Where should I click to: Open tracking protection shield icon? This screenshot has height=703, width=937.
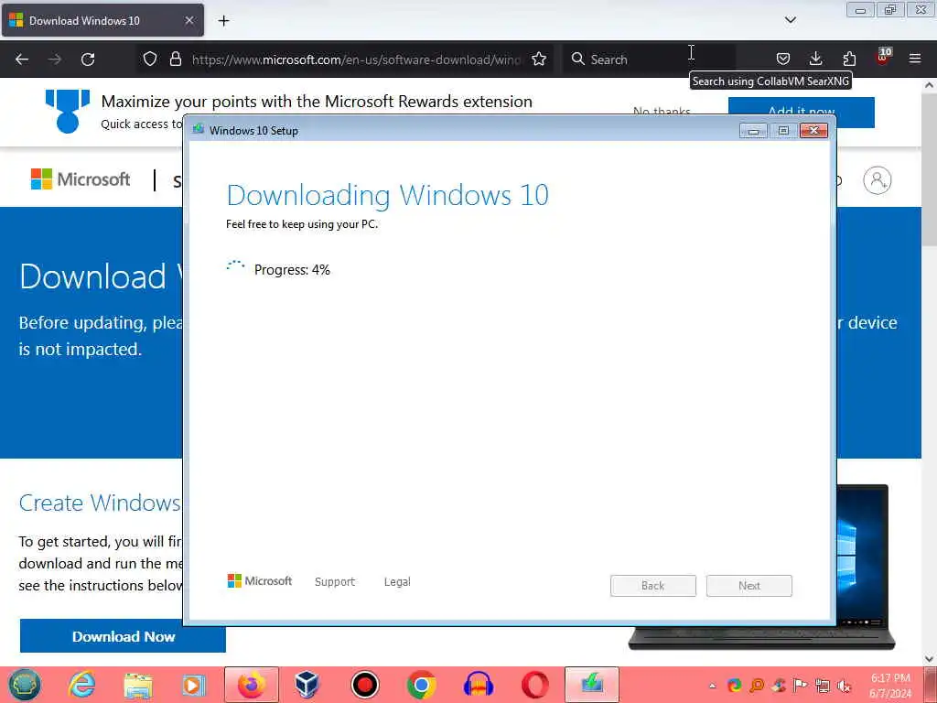coord(150,59)
